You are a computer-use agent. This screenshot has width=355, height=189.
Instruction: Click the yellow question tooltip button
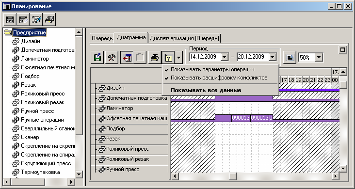[168, 58]
